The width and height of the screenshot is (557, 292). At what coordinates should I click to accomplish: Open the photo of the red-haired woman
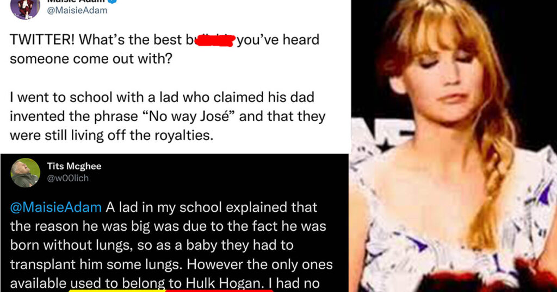[x=453, y=146]
